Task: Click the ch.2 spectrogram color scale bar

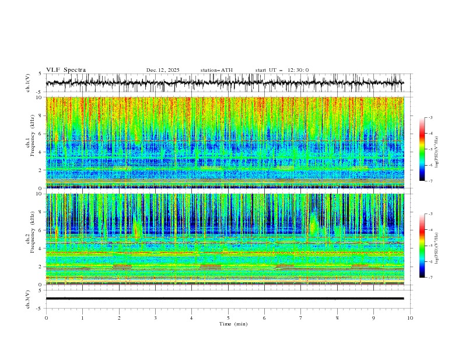Action: pyautogui.click(x=422, y=246)
